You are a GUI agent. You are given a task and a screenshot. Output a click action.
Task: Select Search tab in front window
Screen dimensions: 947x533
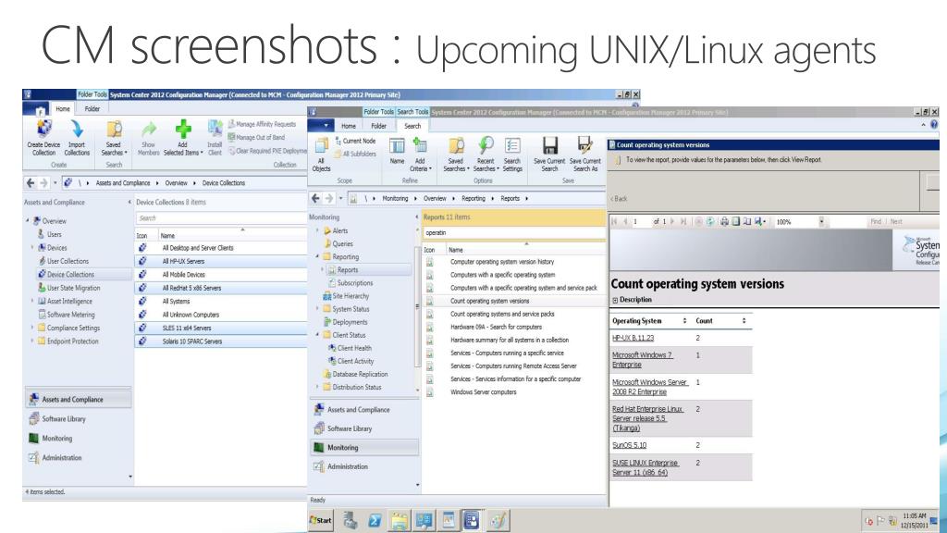[x=412, y=126]
